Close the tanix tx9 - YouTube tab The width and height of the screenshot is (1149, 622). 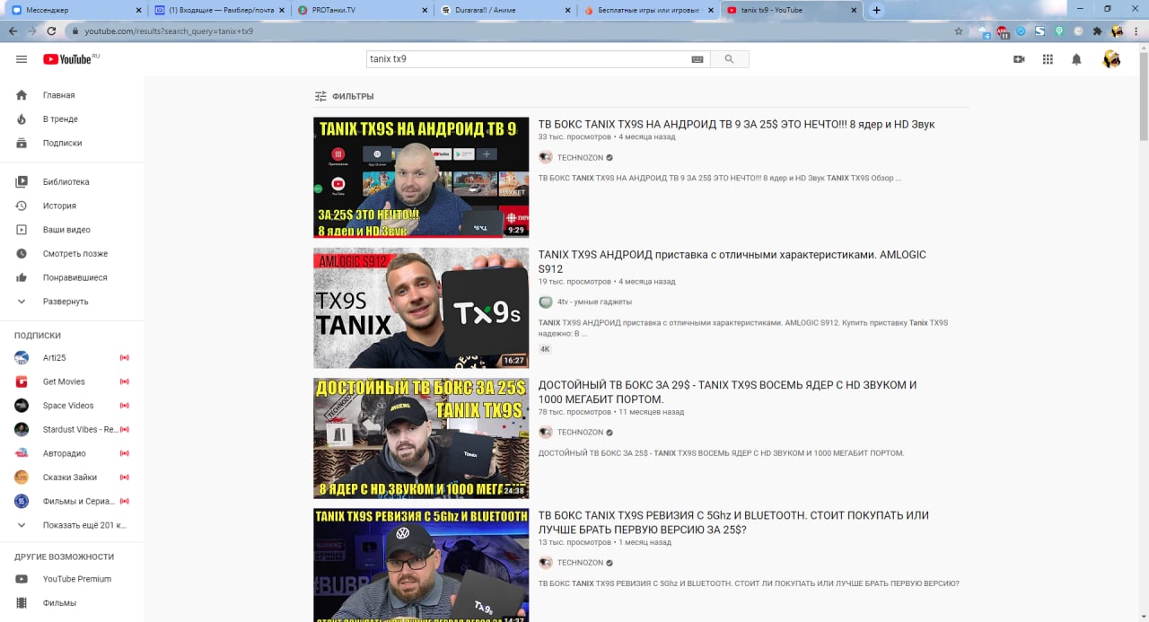[852, 10]
